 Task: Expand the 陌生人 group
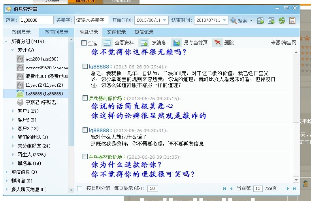[x=13, y=155]
